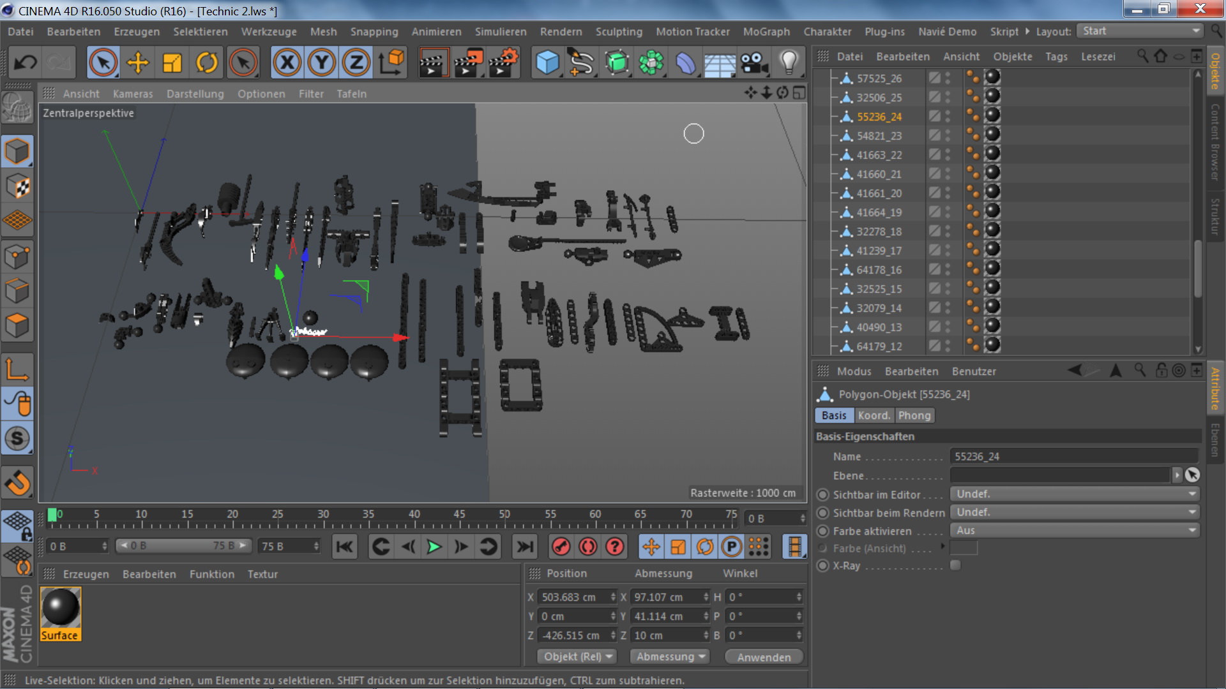Enable axis mode icon
1226x689 pixels.
(17, 369)
